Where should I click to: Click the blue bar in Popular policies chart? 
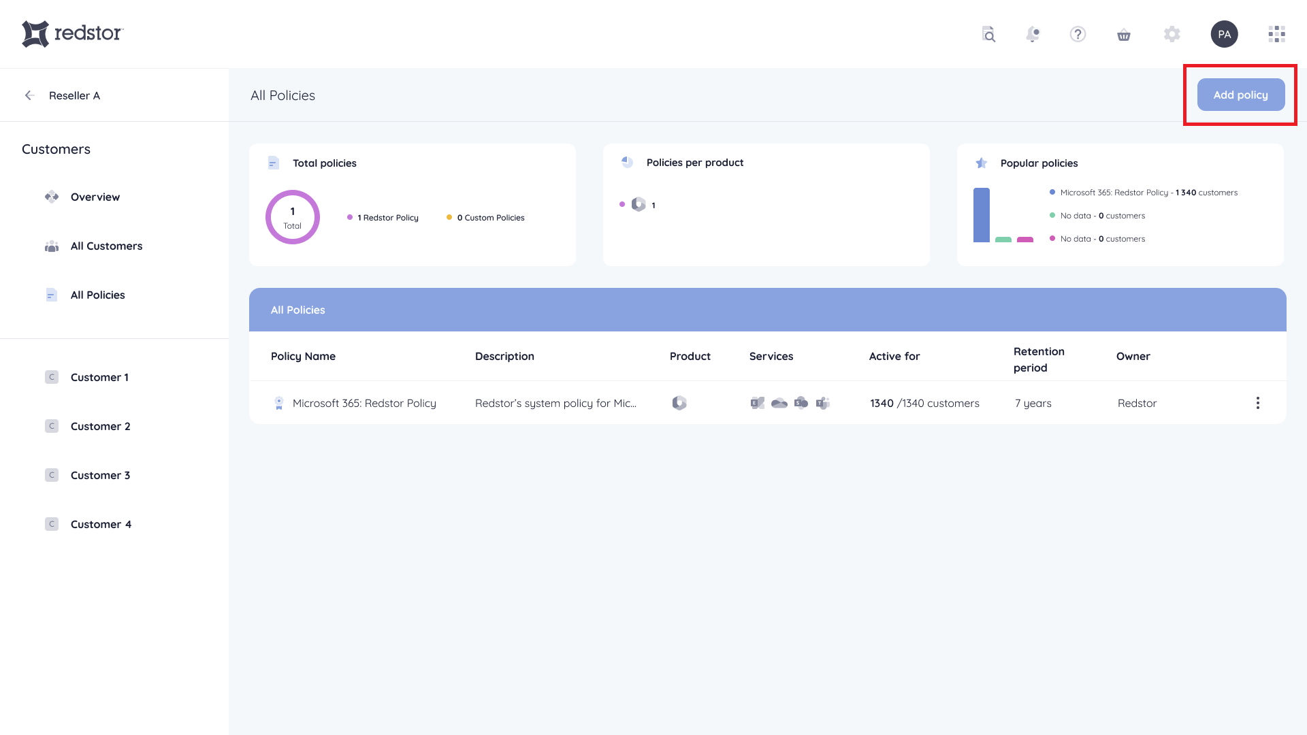pyautogui.click(x=981, y=214)
